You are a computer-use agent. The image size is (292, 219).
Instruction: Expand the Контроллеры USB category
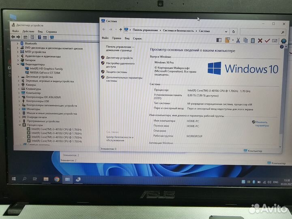pyautogui.click(x=18, y=101)
